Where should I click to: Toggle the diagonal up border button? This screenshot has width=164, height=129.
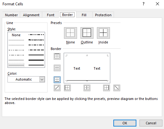point(57,88)
